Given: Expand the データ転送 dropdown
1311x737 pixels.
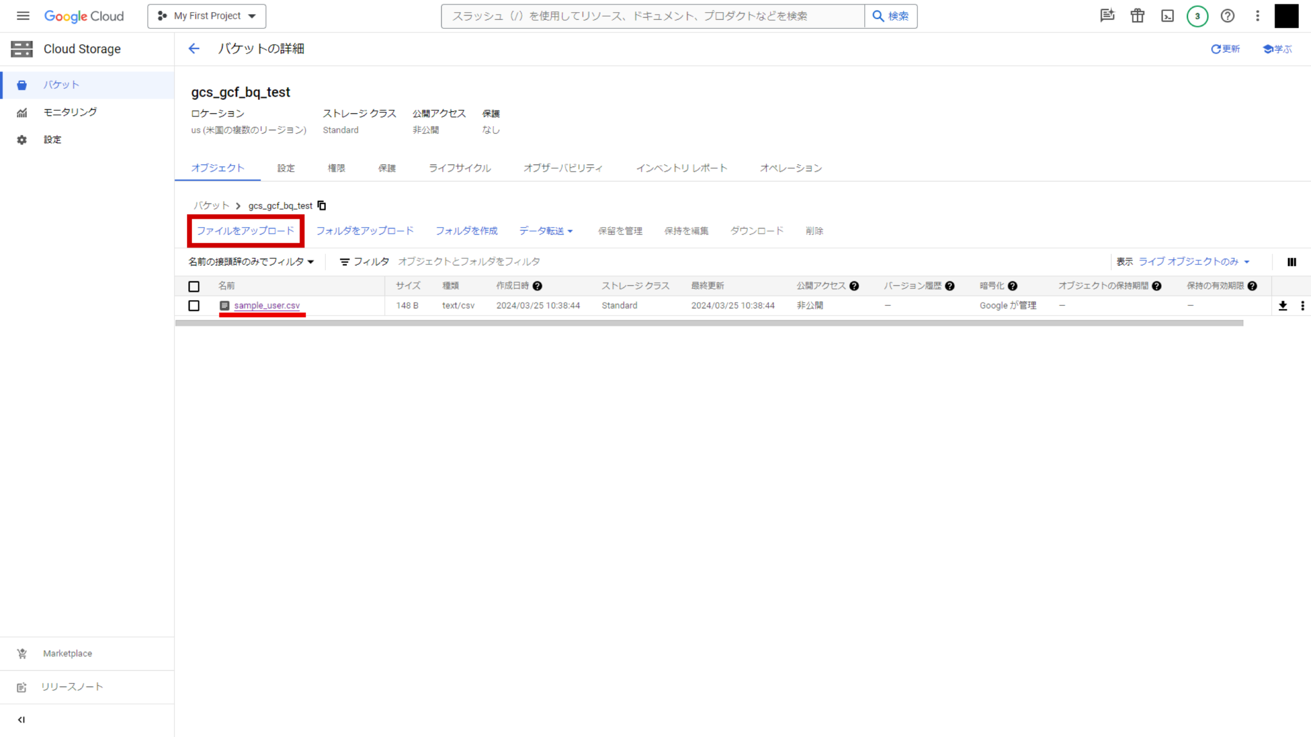Looking at the screenshot, I should (546, 231).
